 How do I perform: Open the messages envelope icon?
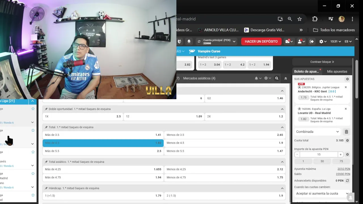(289, 41)
